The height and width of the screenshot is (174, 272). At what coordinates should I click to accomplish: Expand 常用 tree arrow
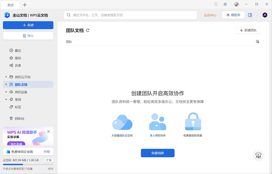[x=6, y=100]
